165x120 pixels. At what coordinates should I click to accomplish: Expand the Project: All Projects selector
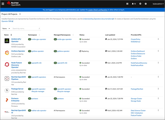[11, 14]
